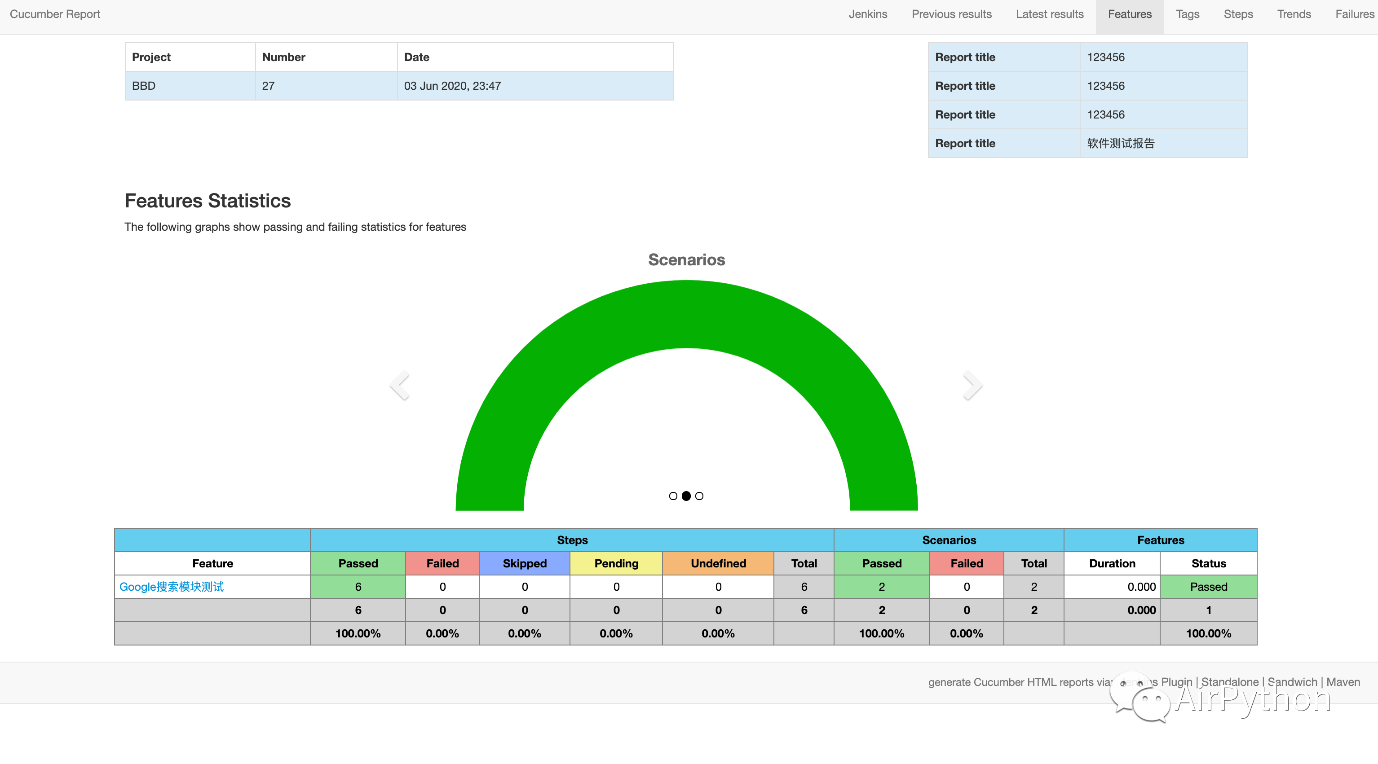Select the Features tab

1129,14
